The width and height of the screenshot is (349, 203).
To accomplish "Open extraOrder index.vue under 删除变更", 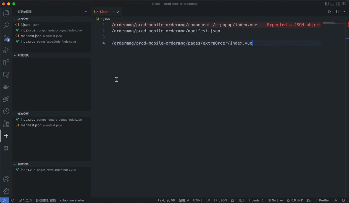I will [x=52, y=170].
